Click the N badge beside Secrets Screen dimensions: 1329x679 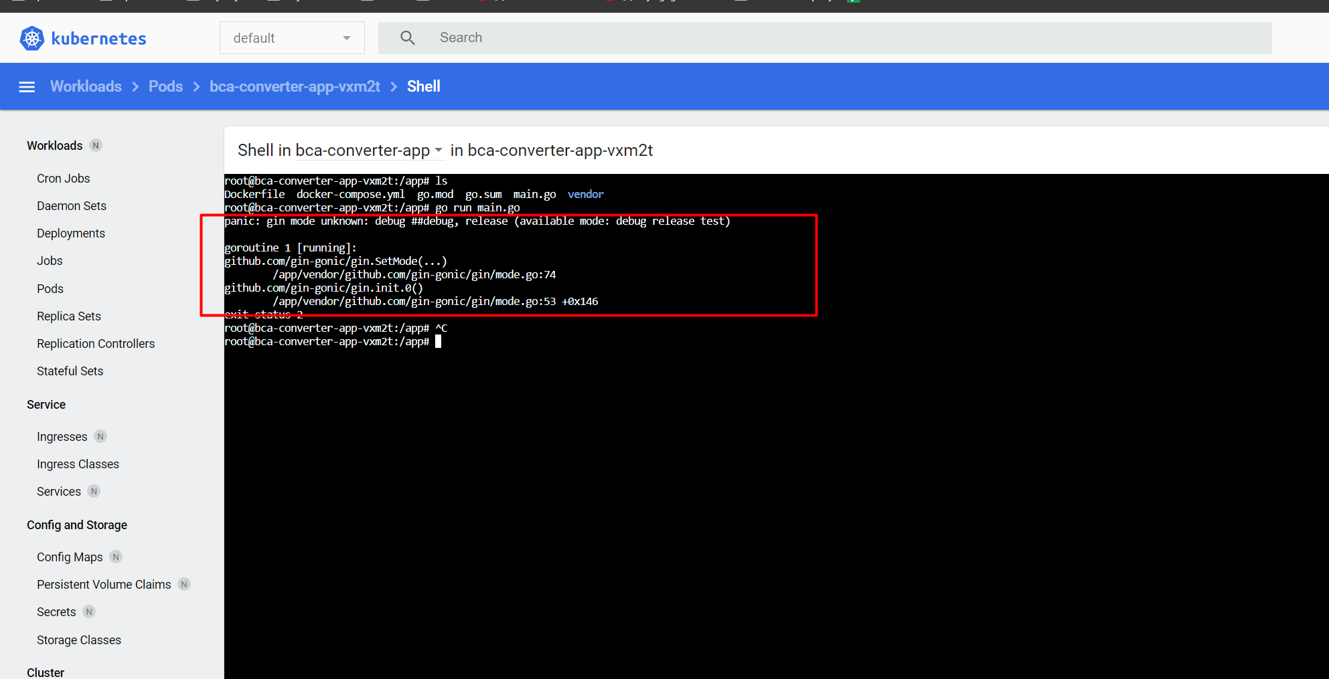point(89,612)
